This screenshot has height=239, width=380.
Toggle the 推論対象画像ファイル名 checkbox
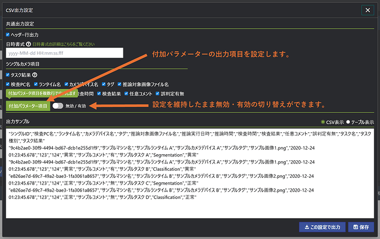[120, 84]
